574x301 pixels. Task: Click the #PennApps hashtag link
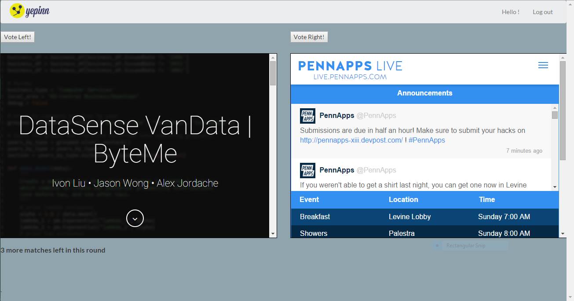pyautogui.click(x=427, y=140)
